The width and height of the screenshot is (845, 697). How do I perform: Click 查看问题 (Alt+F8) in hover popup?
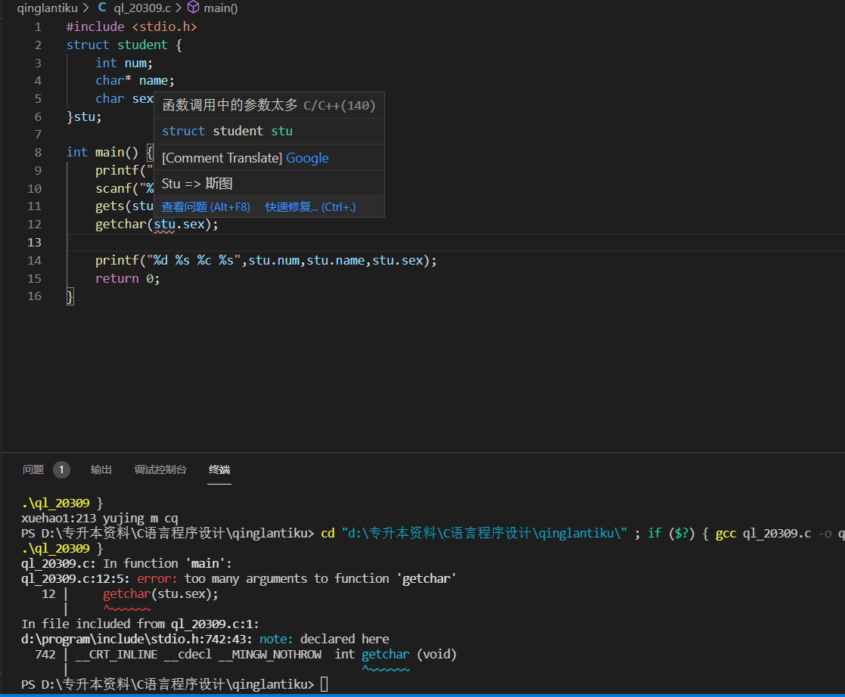point(206,207)
